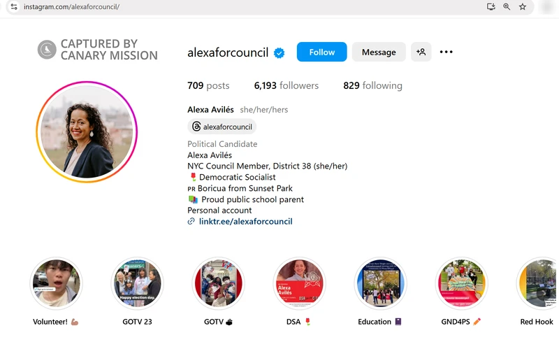
Task: View the 829 following list
Action: point(372,86)
